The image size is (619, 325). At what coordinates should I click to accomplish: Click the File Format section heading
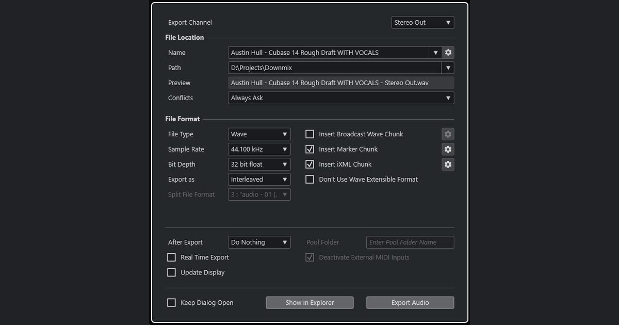point(183,119)
